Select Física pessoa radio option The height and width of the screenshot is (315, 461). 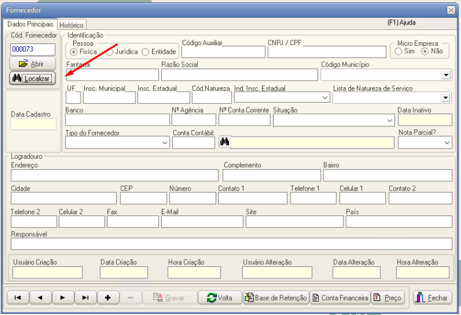point(74,52)
